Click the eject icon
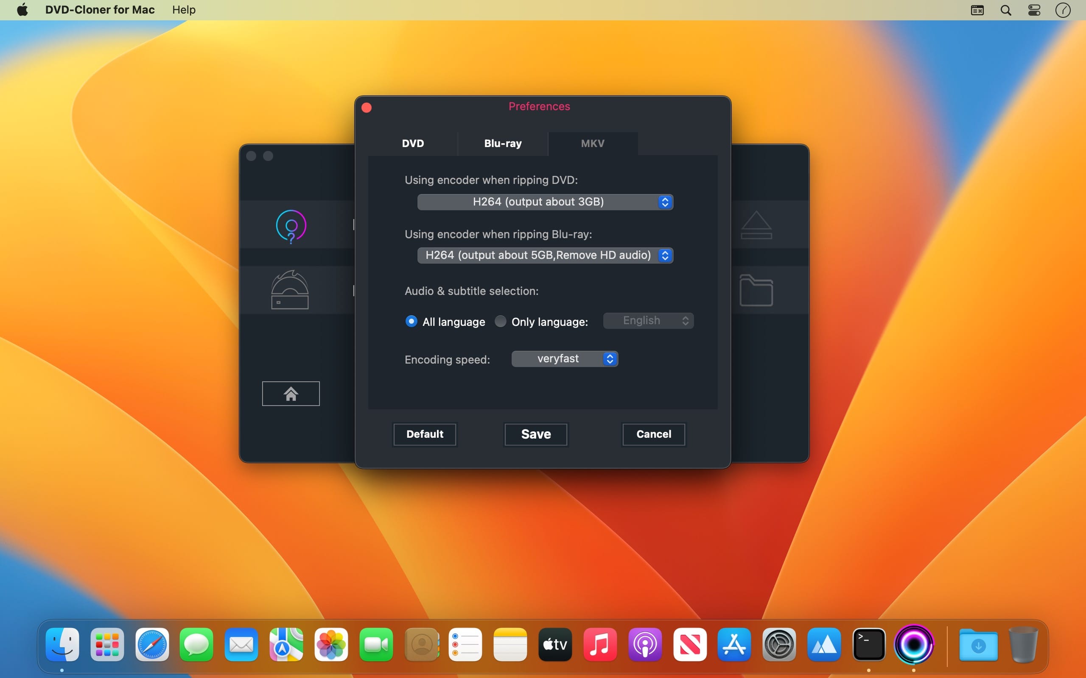1086x678 pixels. [x=756, y=225]
